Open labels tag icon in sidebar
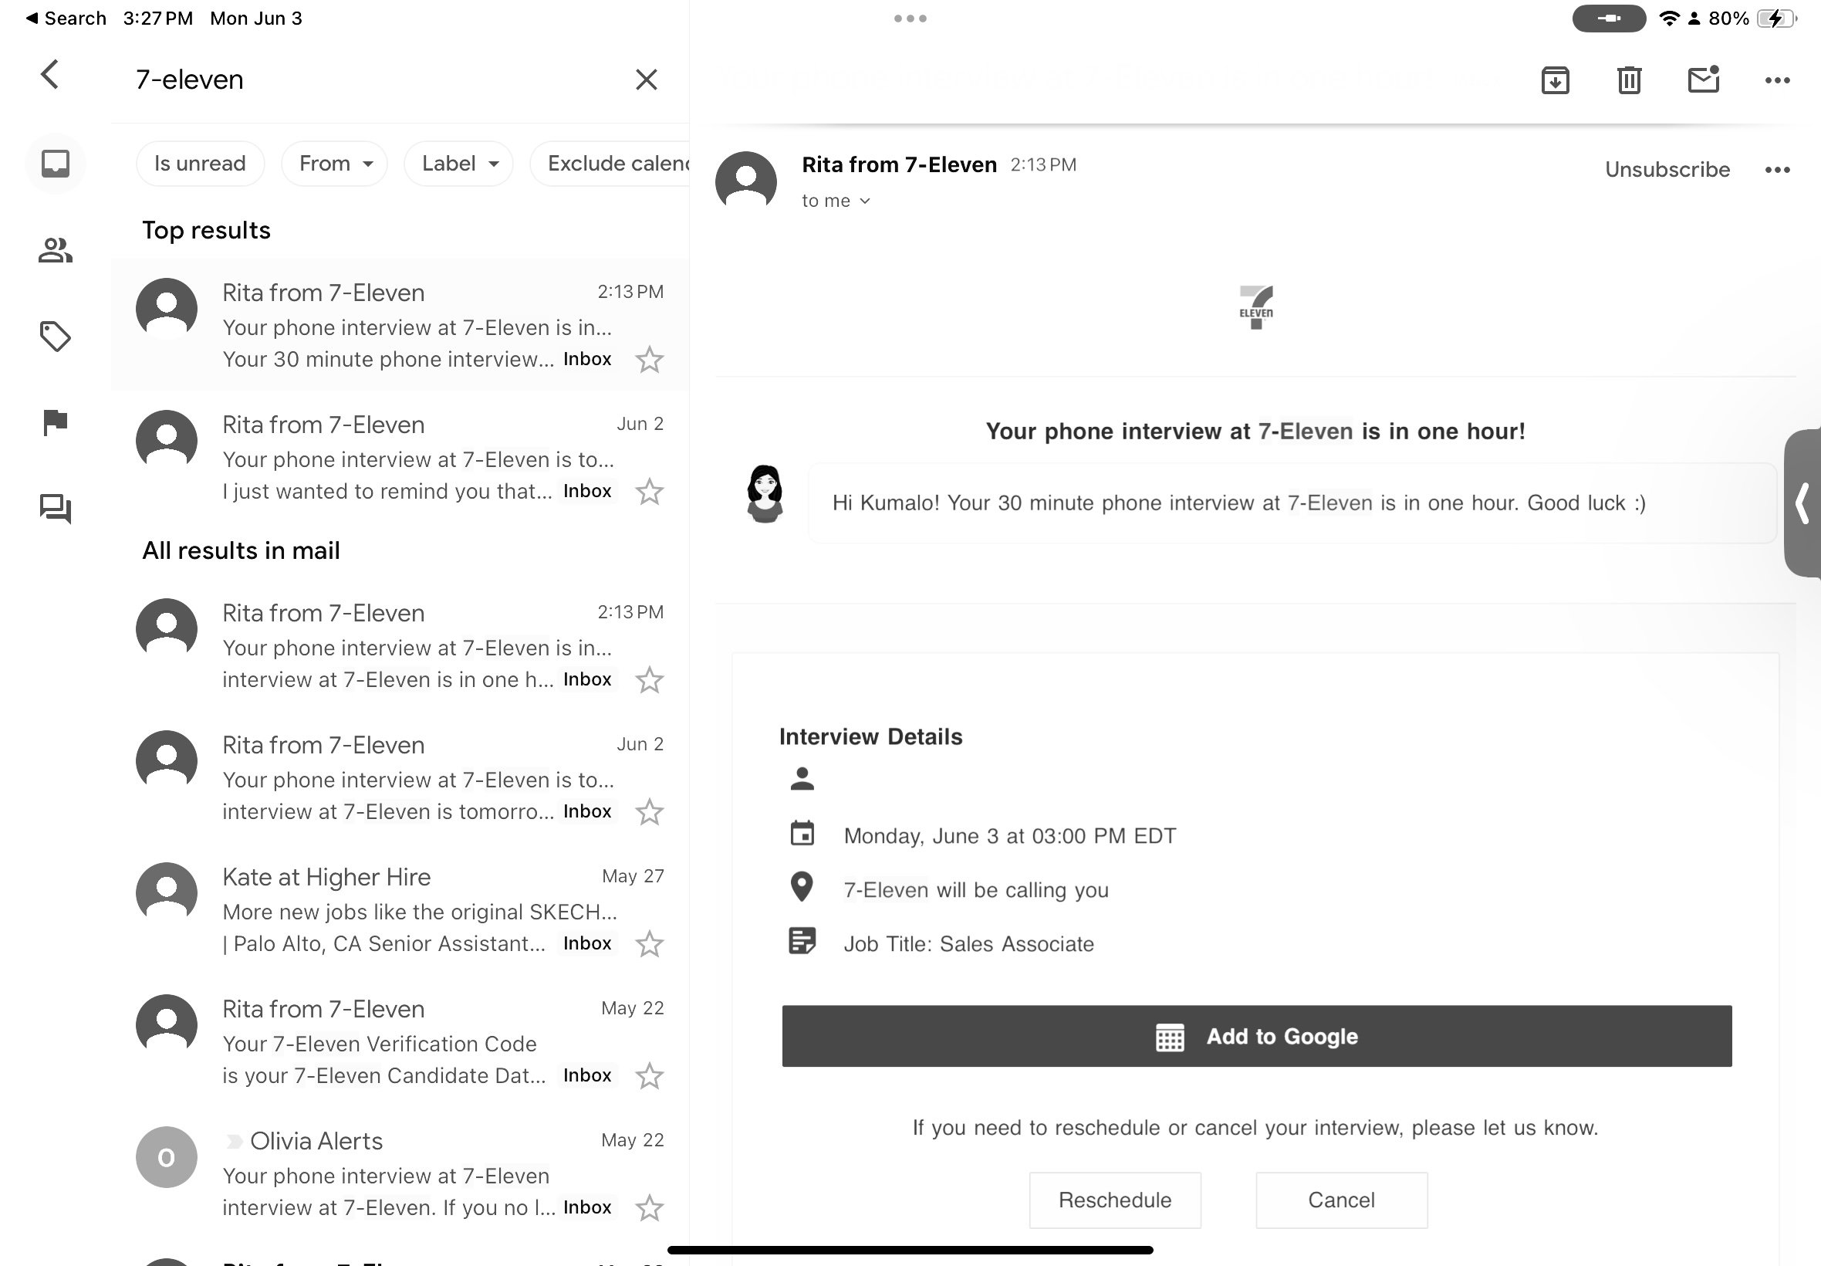 56,337
